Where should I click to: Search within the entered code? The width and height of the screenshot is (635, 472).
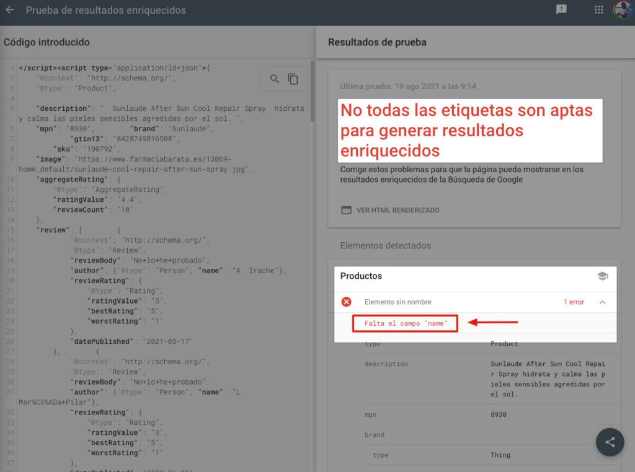[x=274, y=79]
